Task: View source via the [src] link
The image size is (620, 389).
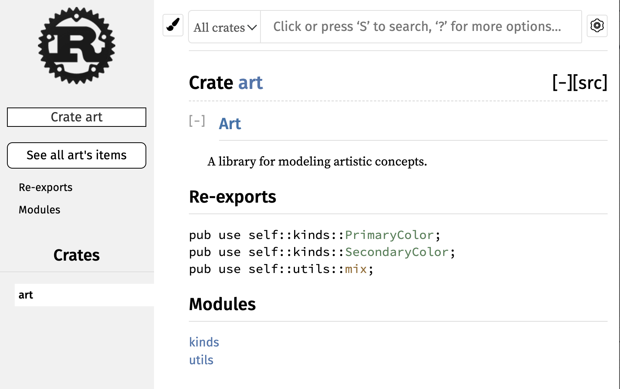Action: pos(590,83)
